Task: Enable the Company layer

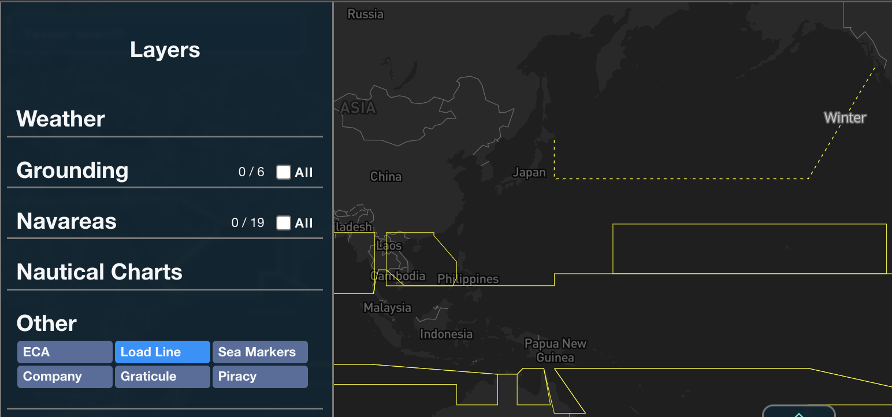Action: (x=64, y=377)
